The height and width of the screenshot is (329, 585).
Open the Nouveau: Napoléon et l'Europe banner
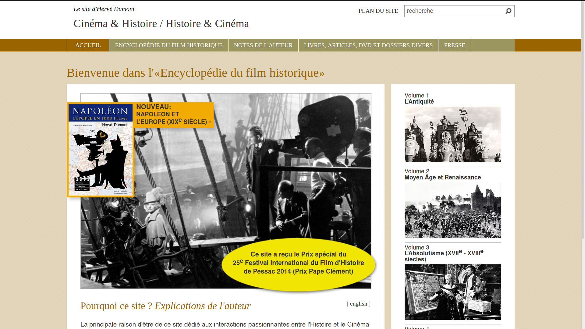pos(174,115)
